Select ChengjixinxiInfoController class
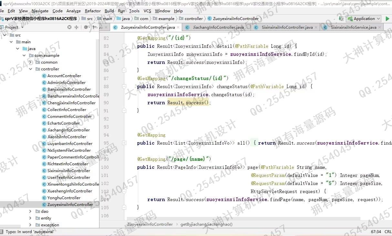 (x=72, y=103)
